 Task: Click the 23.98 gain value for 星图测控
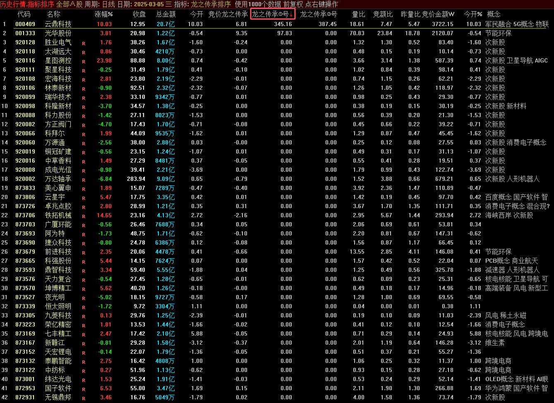pyautogui.click(x=104, y=60)
